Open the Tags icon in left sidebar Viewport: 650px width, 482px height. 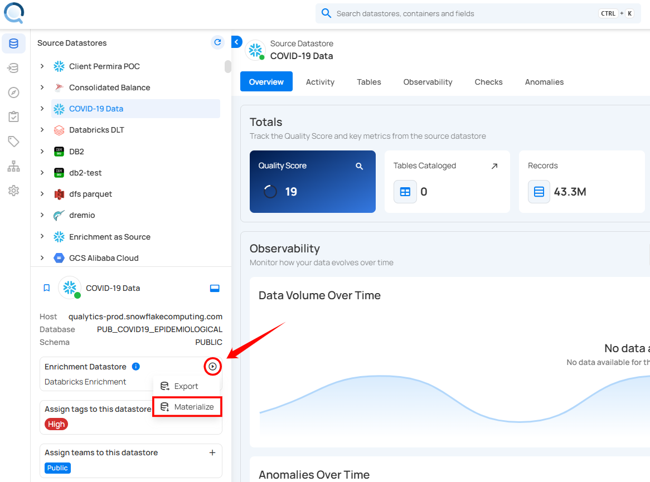point(13,142)
